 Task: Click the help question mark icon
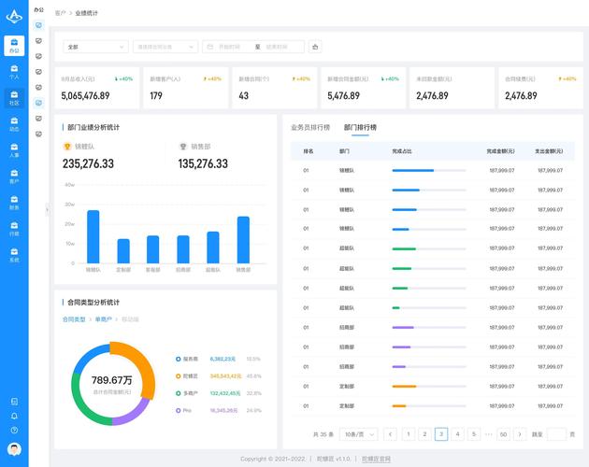pyautogui.click(x=14, y=430)
